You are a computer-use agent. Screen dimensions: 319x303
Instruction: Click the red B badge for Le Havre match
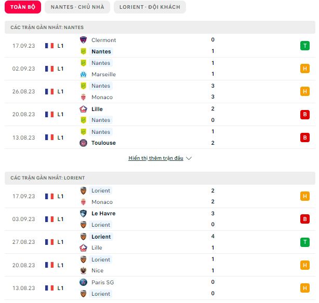[x=305, y=219]
